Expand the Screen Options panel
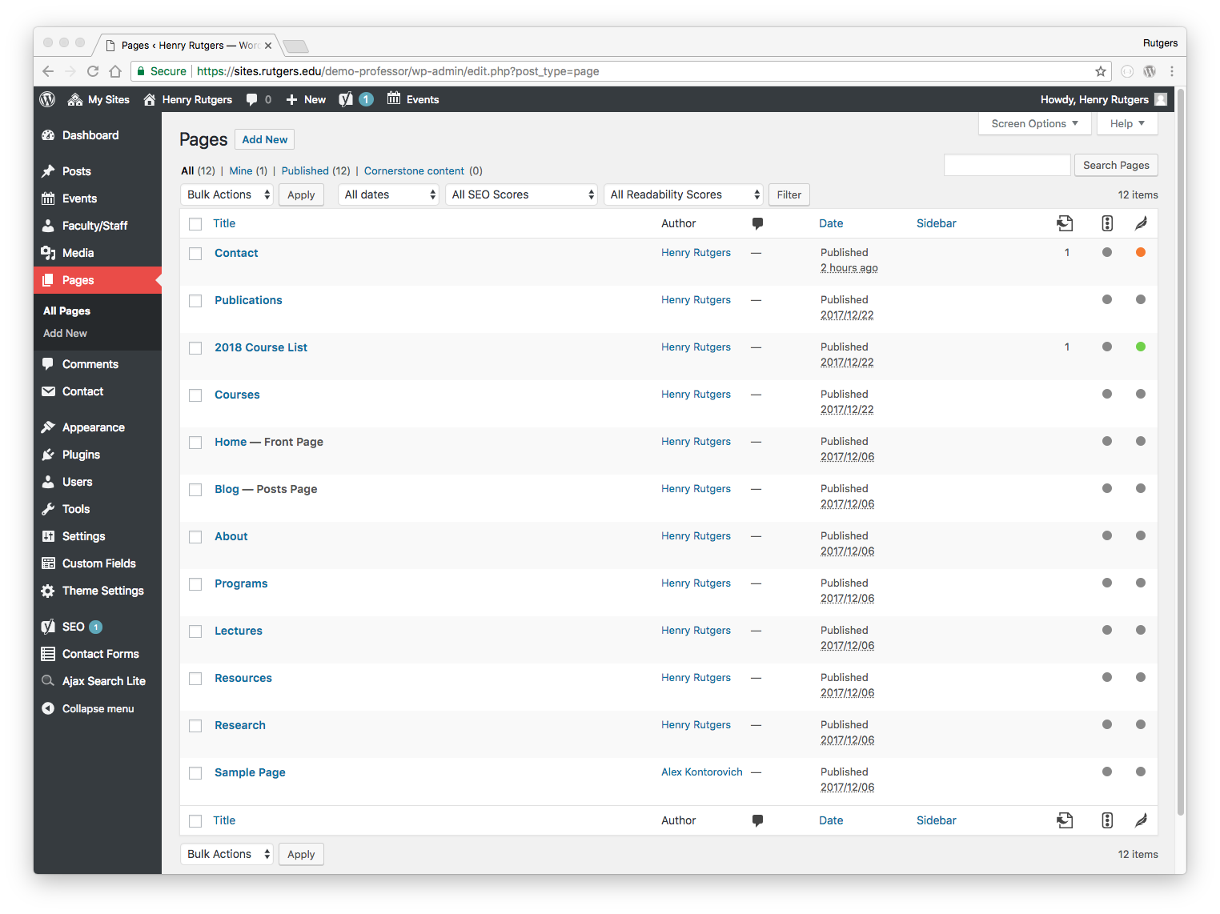The image size is (1220, 914). coord(1034,123)
